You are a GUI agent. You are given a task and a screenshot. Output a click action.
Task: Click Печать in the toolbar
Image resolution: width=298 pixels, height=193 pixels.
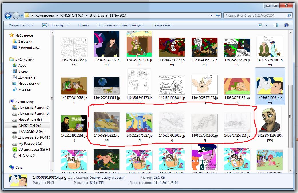83,25
